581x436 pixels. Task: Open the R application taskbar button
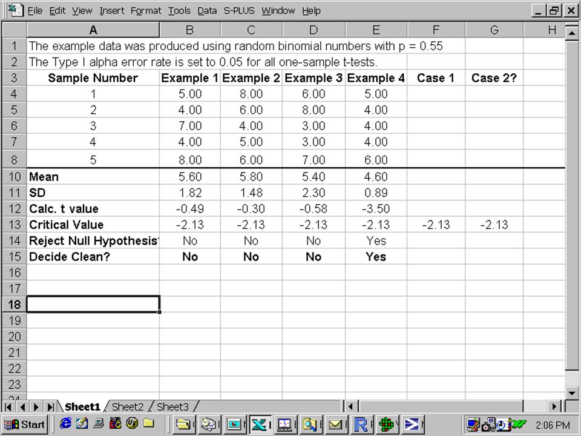pyautogui.click(x=362, y=424)
